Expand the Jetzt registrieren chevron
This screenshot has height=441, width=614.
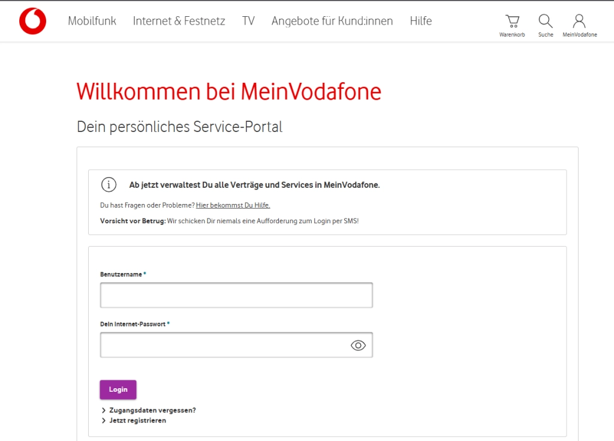[x=104, y=421]
